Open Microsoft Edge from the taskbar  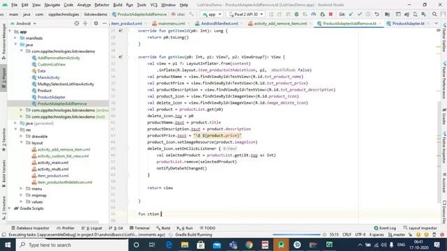click(x=169, y=245)
